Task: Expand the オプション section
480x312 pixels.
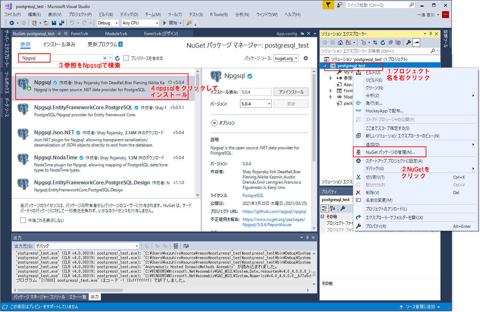Action: pos(214,123)
